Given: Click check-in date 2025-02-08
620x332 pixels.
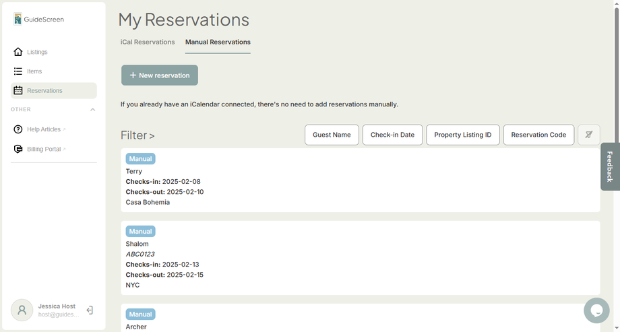Looking at the screenshot, I should tap(181, 181).
